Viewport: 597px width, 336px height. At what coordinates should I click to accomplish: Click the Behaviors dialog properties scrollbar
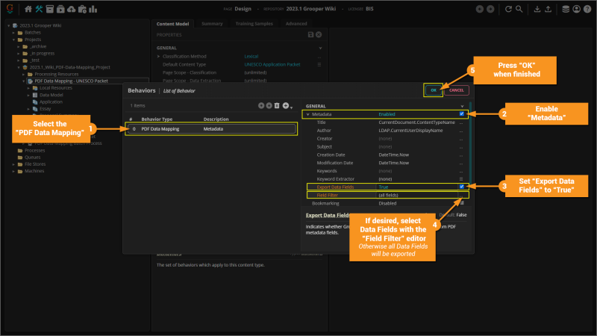coord(471,143)
